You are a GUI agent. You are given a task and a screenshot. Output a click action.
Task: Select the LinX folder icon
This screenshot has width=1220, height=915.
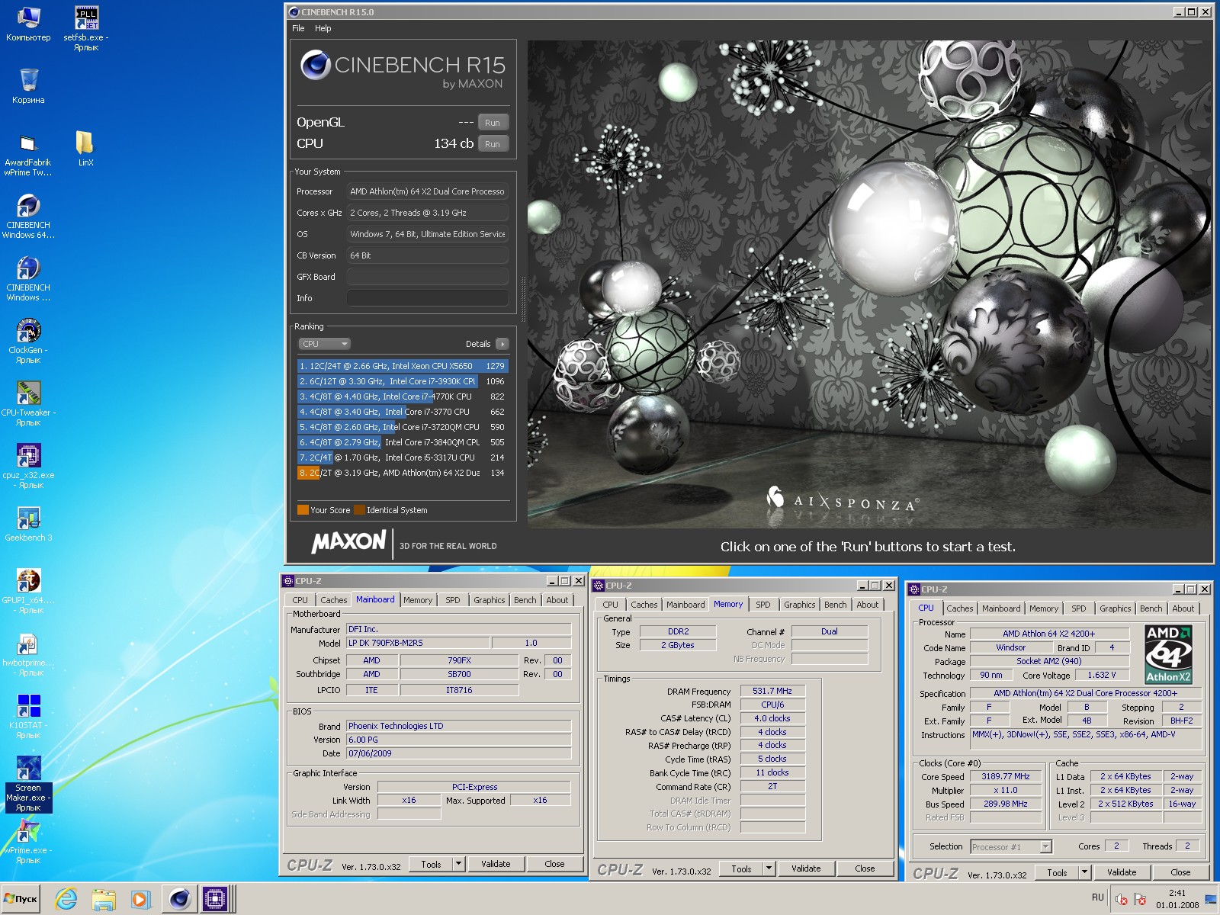pos(85,149)
